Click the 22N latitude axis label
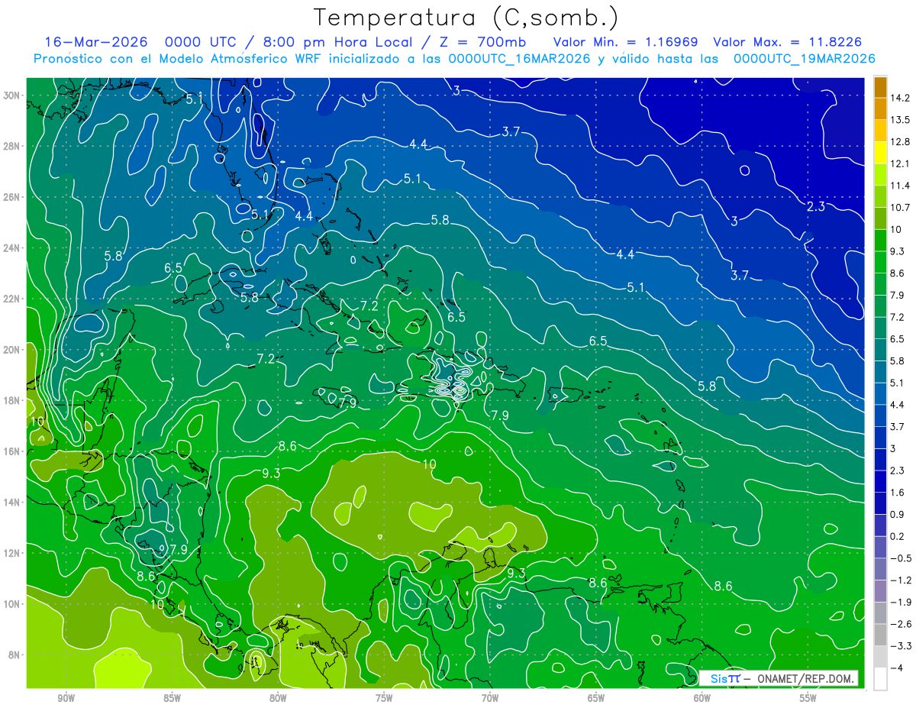 (x=13, y=299)
